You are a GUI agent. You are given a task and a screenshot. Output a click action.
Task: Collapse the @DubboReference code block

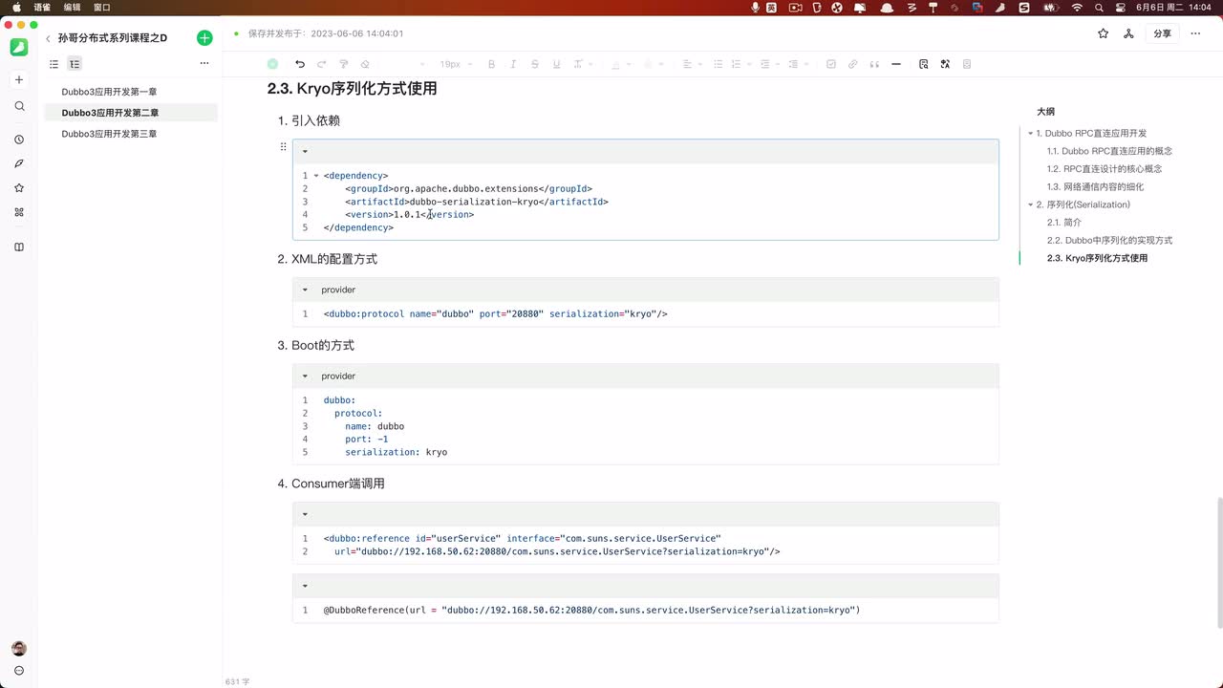(x=305, y=586)
